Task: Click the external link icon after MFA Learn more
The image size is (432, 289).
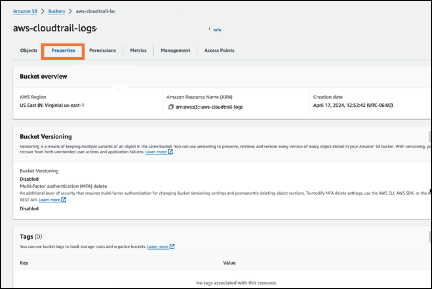Action: [64, 200]
